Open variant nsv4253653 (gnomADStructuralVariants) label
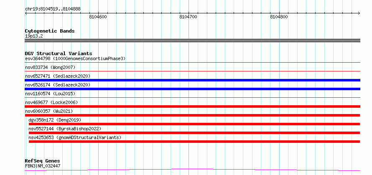Screen dimensions: 372x175 75,137
